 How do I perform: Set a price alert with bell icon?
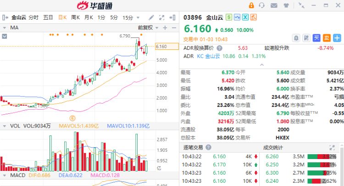296,38
